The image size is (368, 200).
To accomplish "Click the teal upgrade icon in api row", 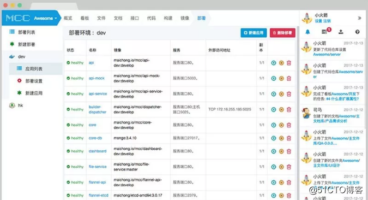I will point(274,63).
